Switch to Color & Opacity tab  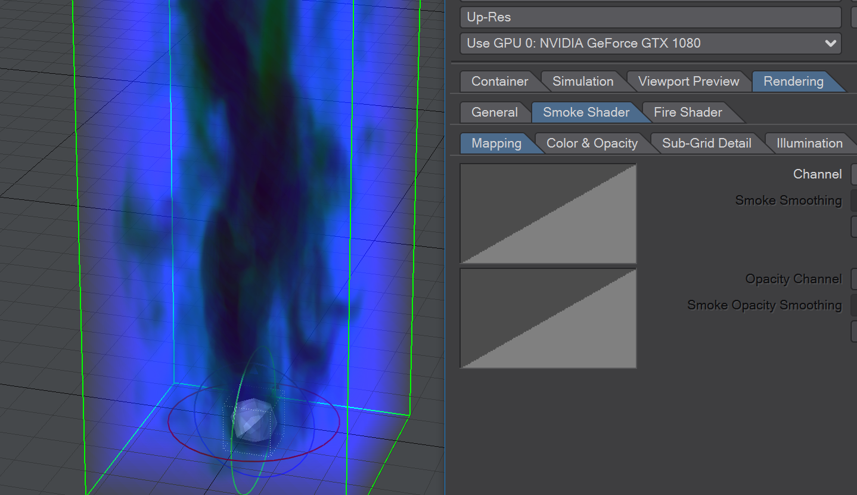pos(592,143)
